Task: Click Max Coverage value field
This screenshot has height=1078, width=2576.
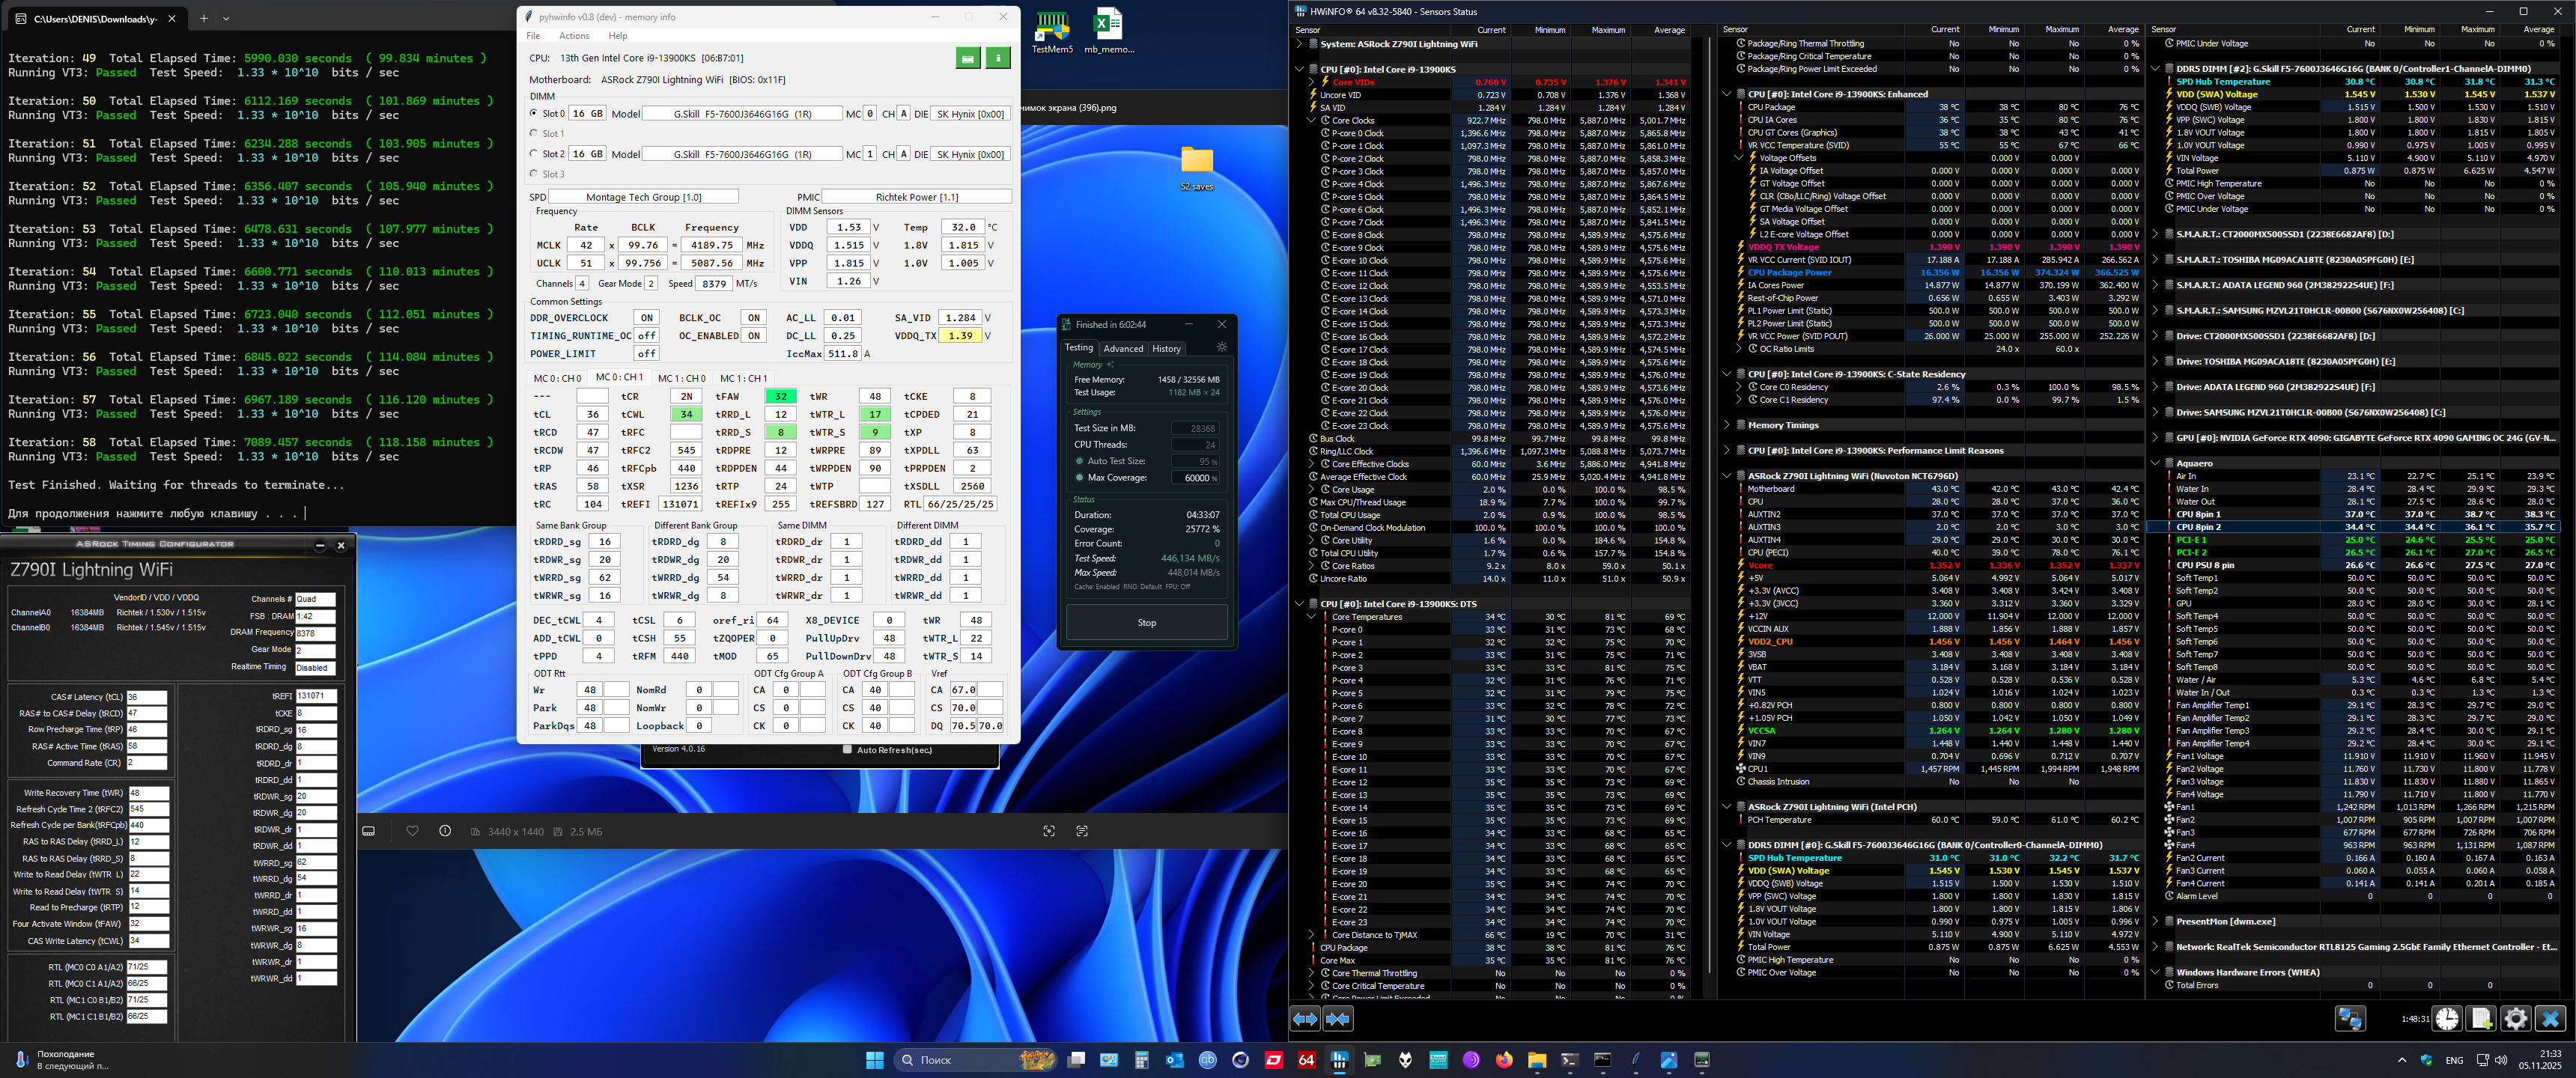Action: coord(1195,478)
